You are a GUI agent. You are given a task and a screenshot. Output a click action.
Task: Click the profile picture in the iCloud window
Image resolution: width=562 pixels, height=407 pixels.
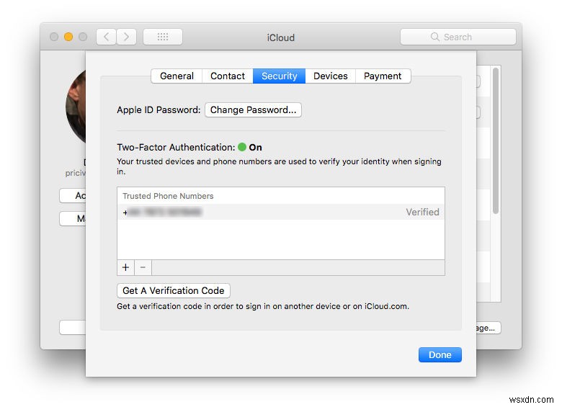click(x=76, y=107)
